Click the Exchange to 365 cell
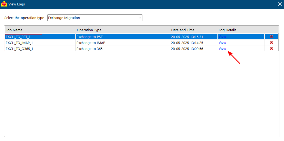284x141 pixels. (x=123, y=48)
